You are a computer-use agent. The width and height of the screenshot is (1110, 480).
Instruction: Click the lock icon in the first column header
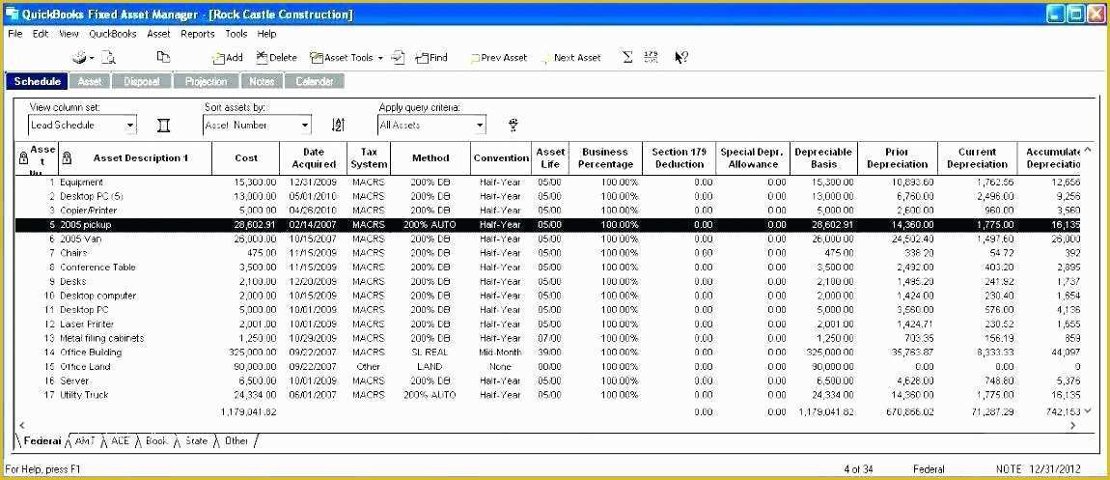click(x=22, y=158)
